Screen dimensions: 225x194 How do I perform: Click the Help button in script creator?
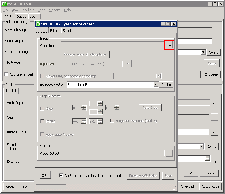pyautogui.click(x=45, y=175)
